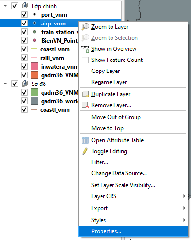Click the green swatch of gadm36_VNM in Sơ đồ
This screenshot has width=191, height=240.
click(34, 92)
